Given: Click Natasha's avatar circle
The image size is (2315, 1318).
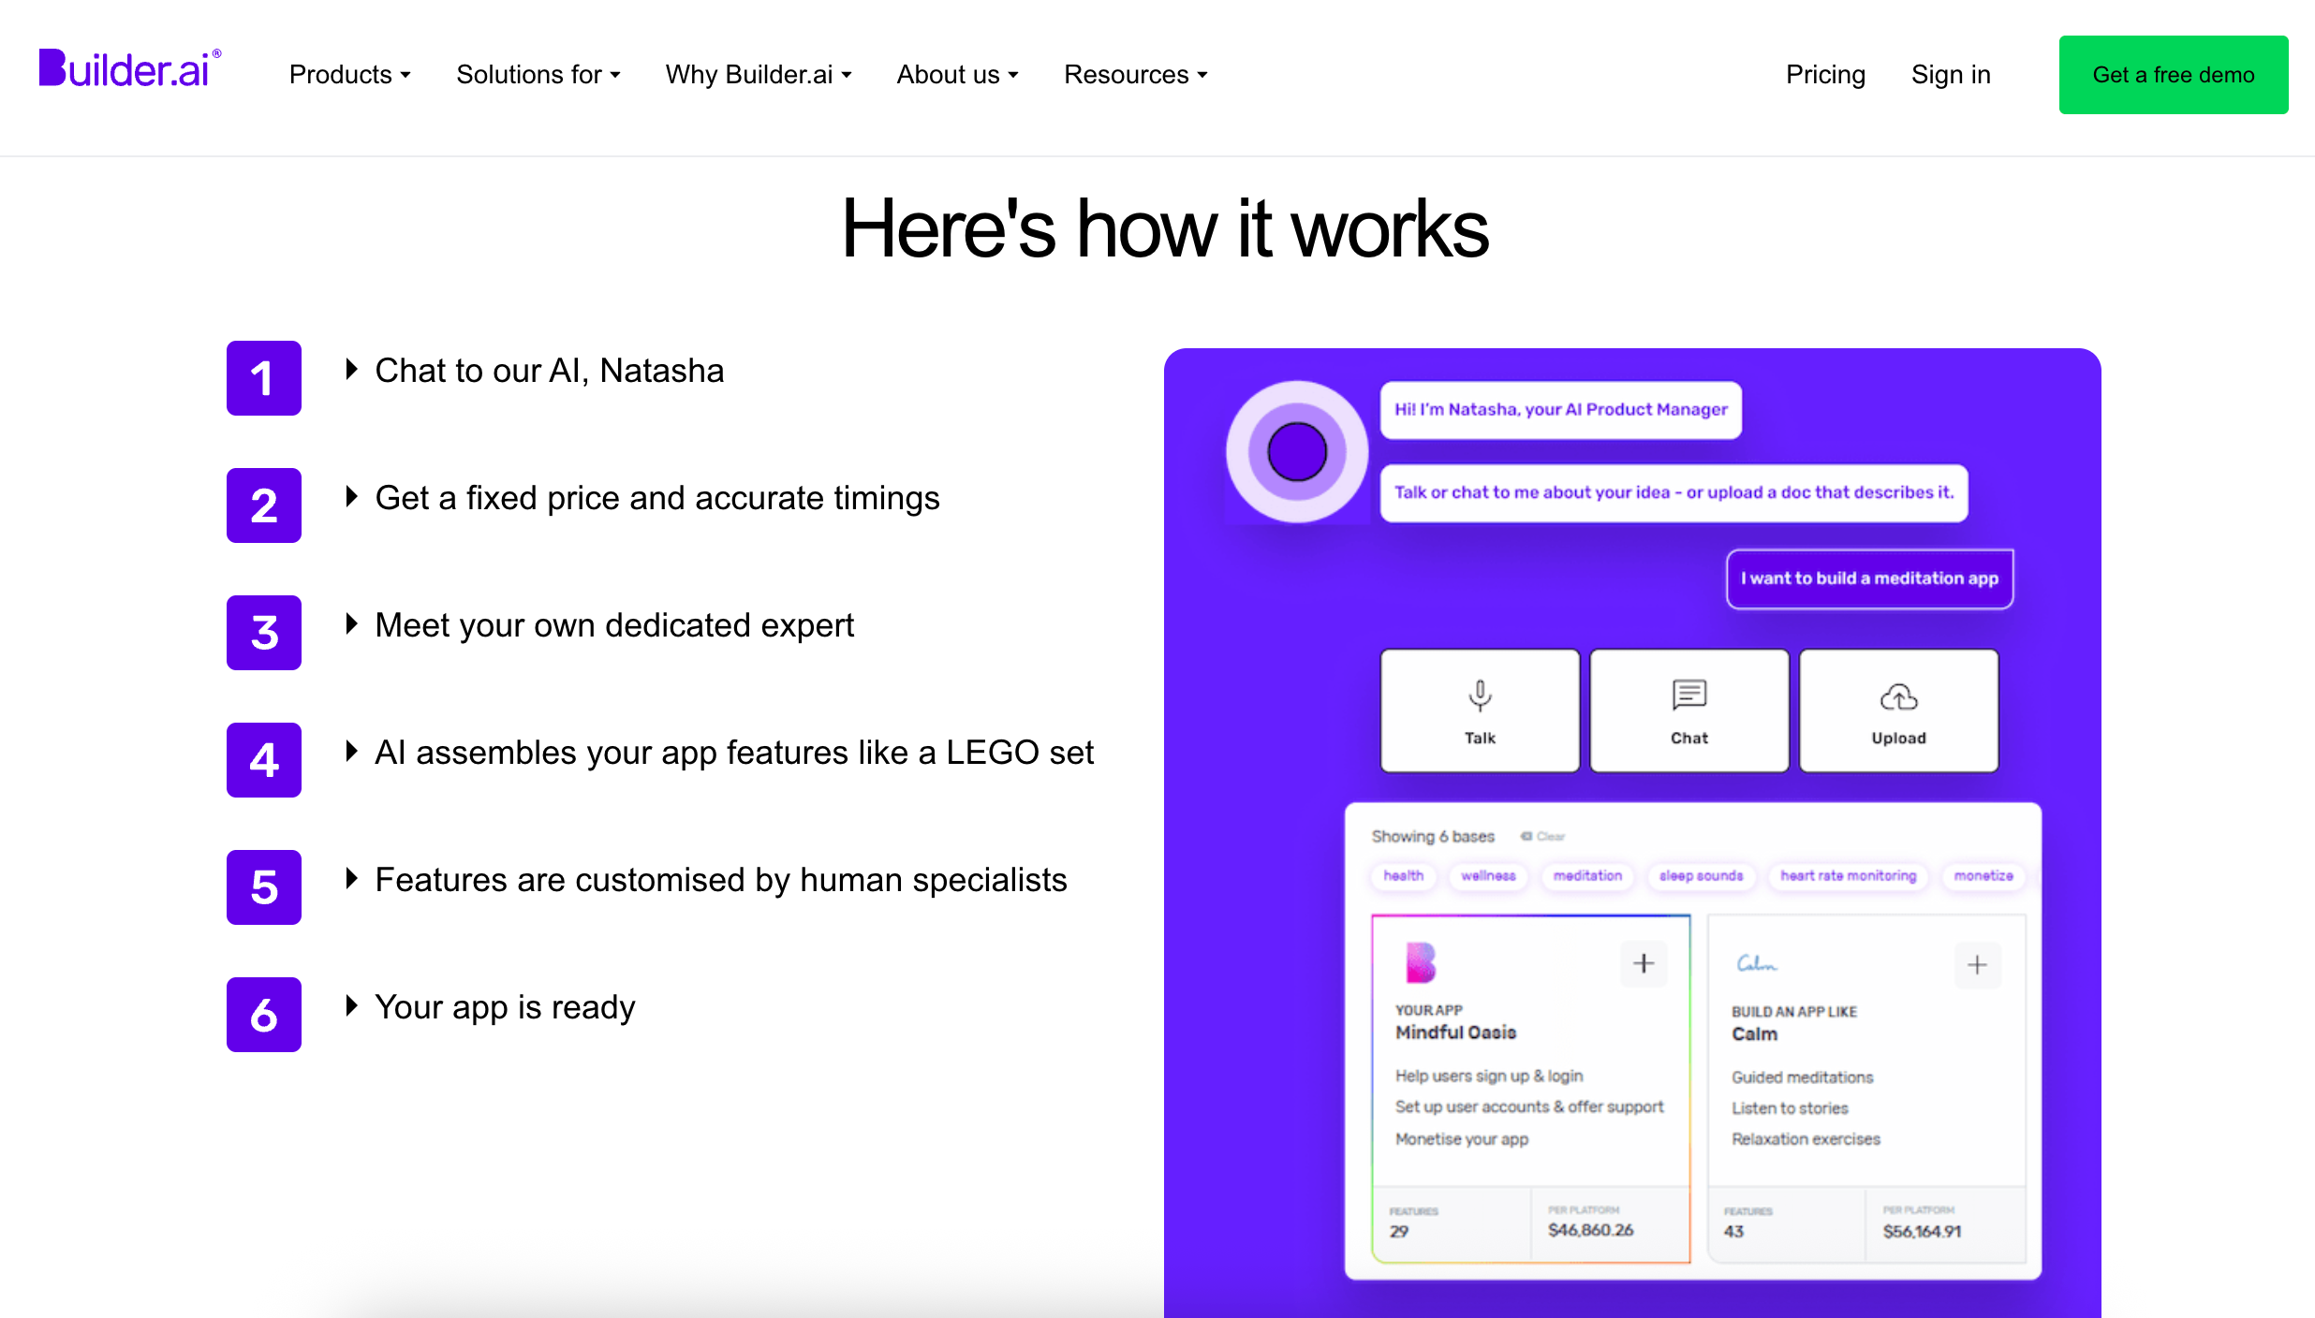Looking at the screenshot, I should click(1296, 452).
